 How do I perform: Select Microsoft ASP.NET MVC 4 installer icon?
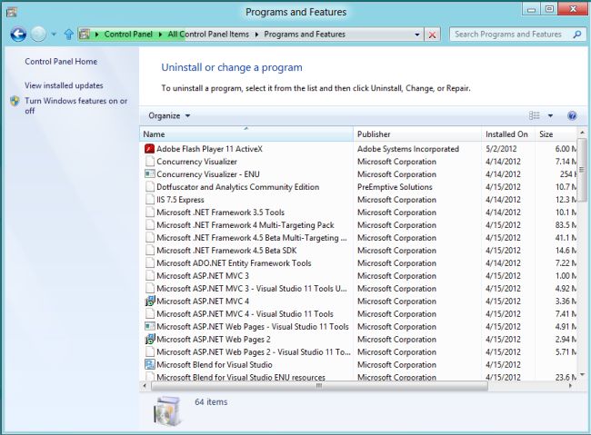150,302
